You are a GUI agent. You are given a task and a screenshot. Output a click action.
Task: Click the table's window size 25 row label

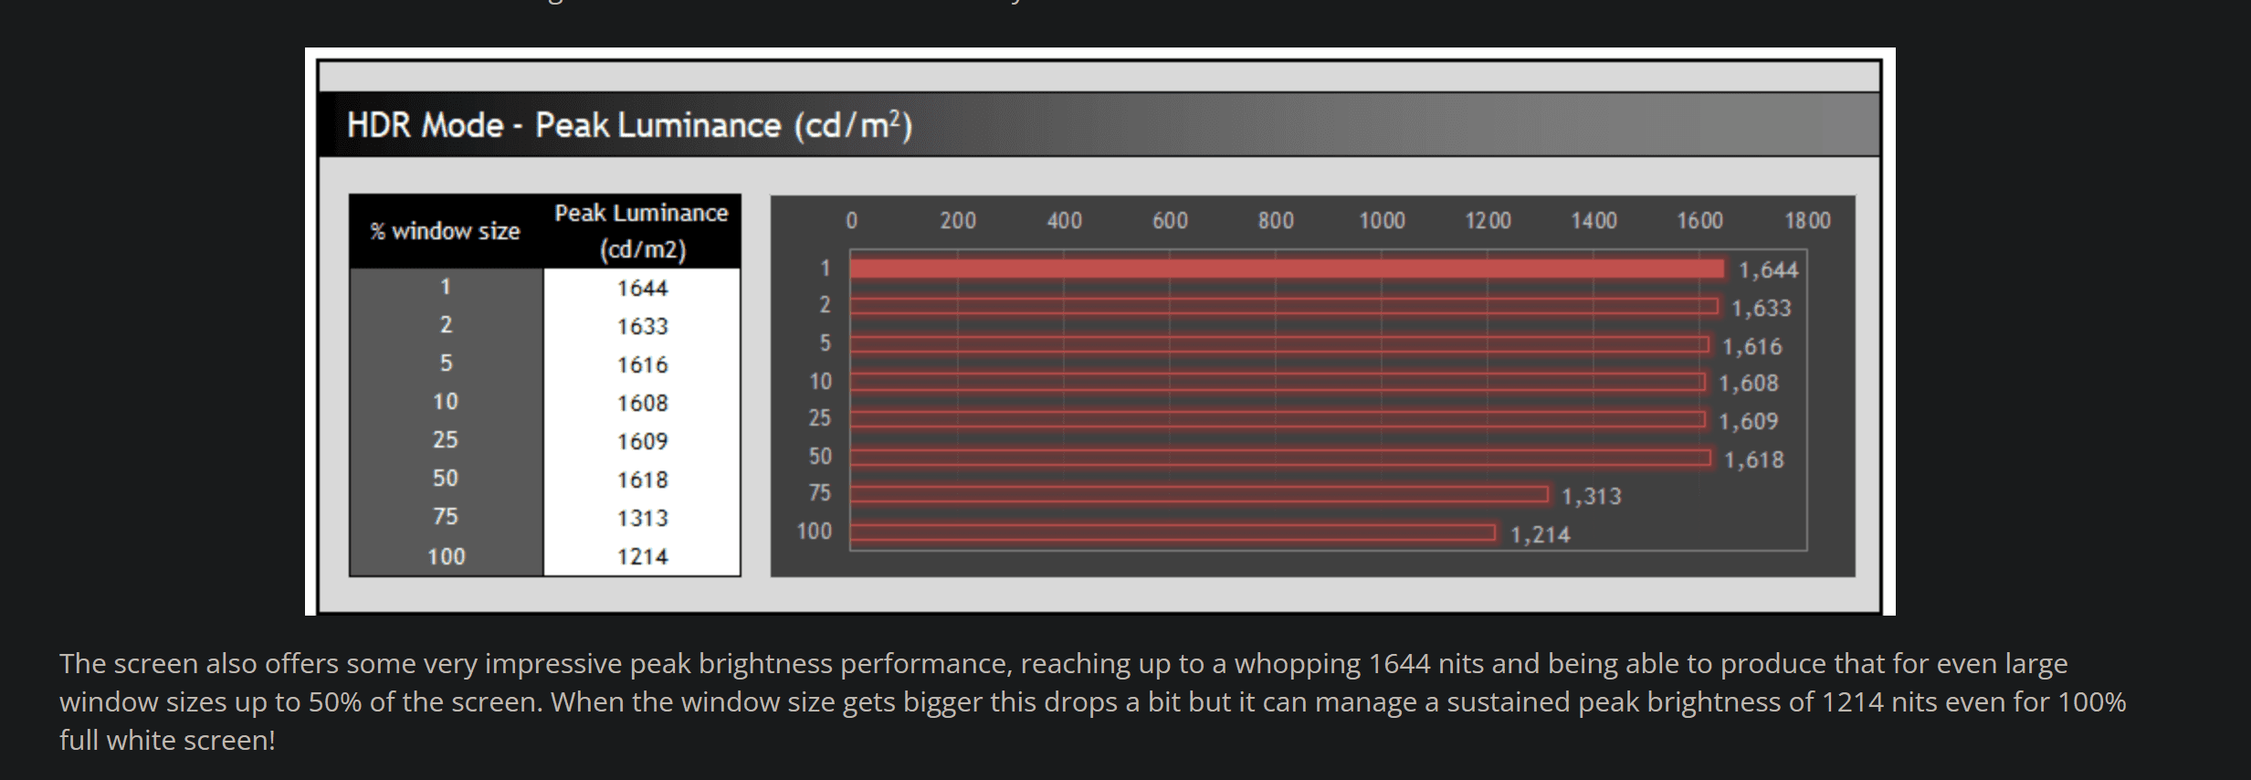point(446,440)
